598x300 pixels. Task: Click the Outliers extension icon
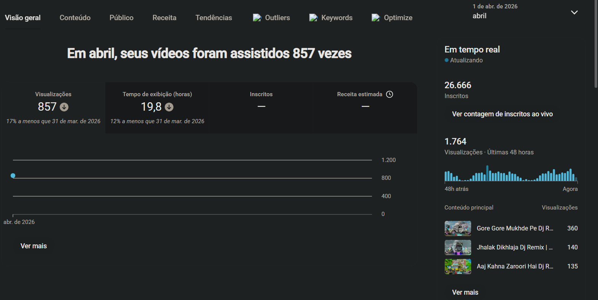pyautogui.click(x=257, y=18)
